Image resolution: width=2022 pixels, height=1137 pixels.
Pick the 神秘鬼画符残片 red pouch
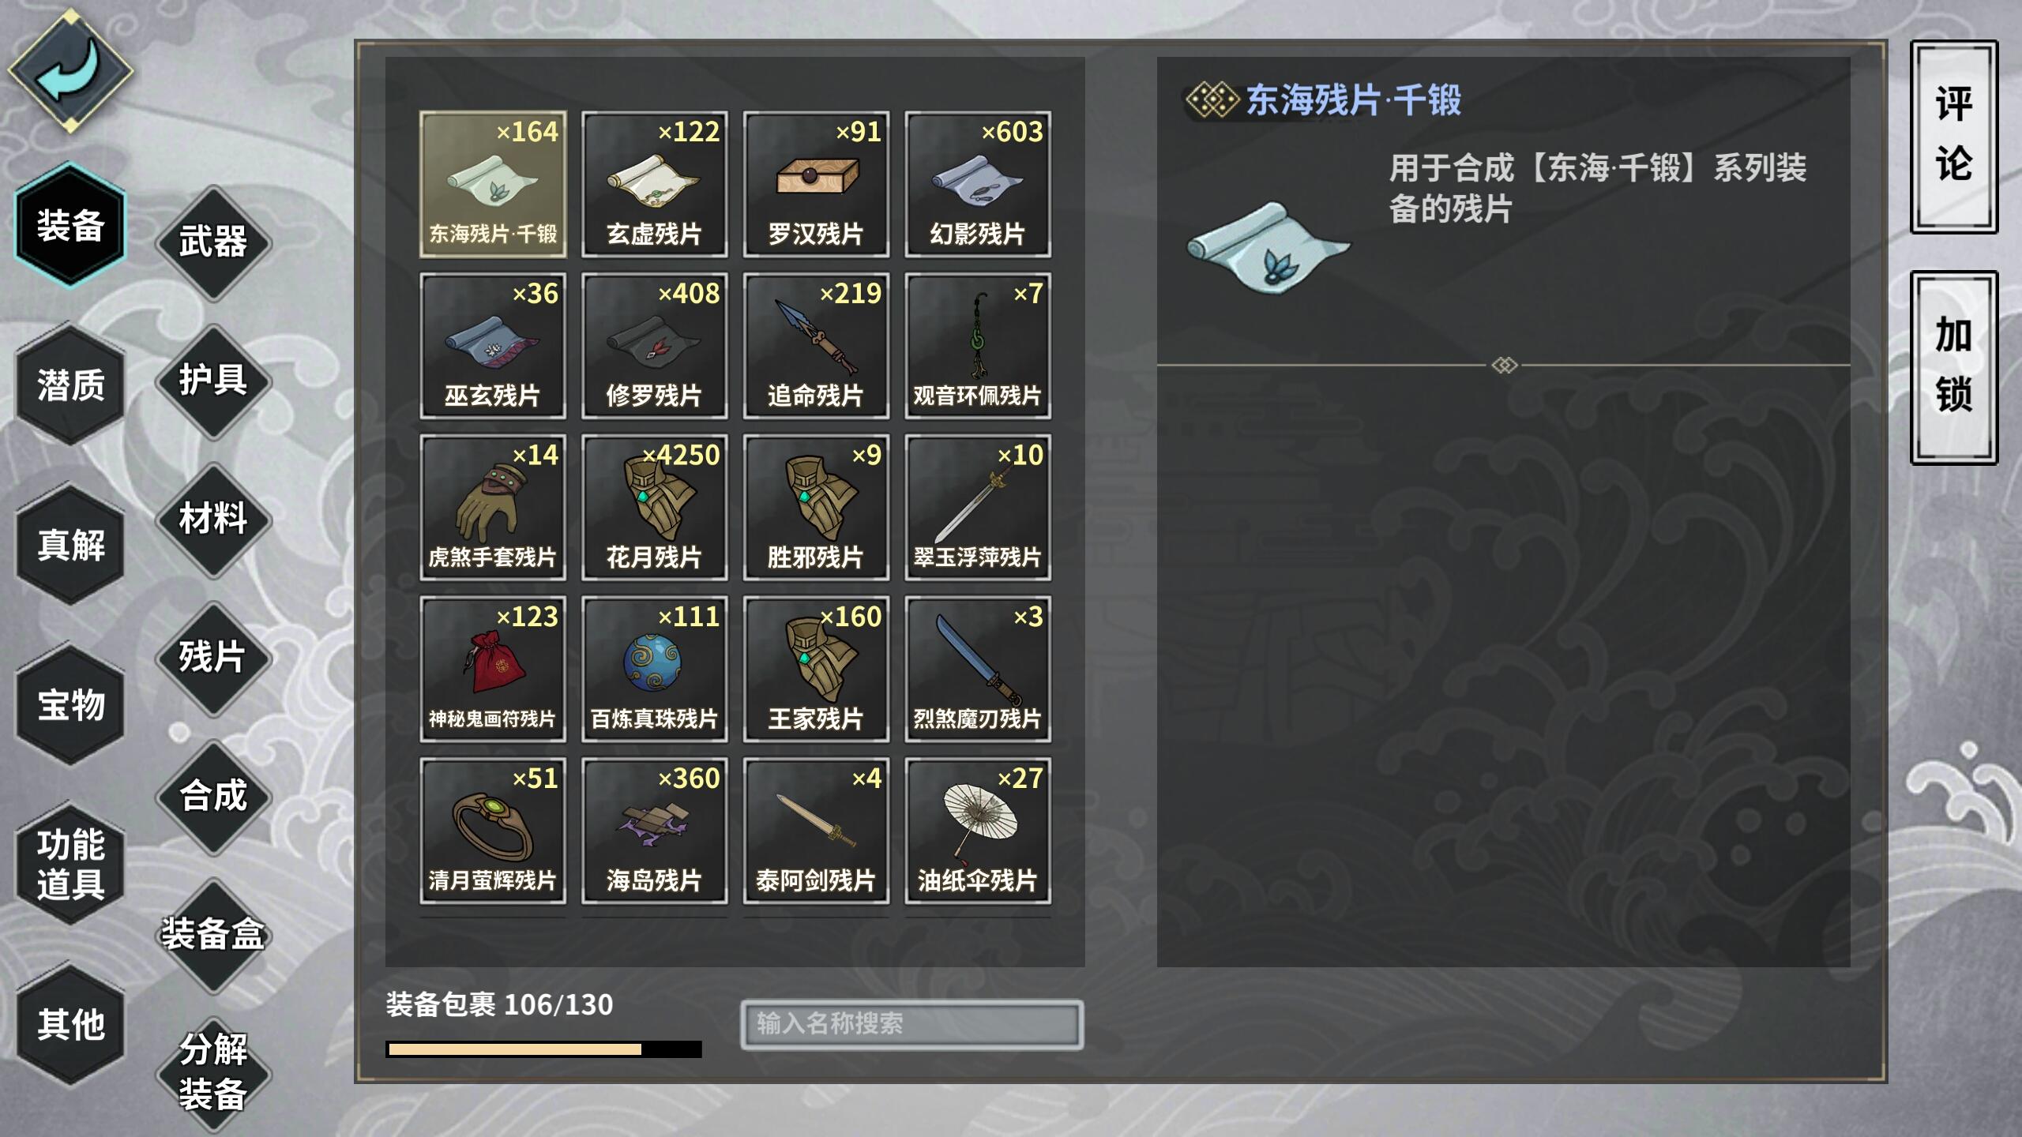(493, 669)
